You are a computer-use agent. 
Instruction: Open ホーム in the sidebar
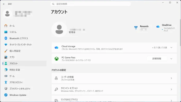coord(24,26)
